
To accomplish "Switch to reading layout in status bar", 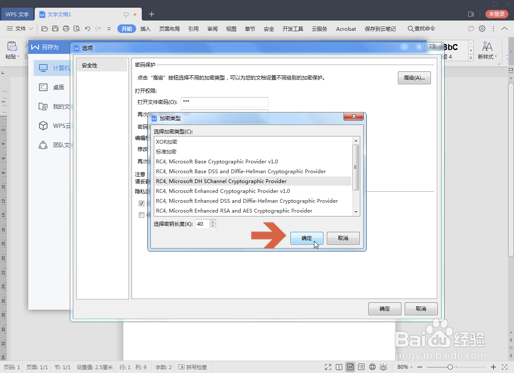I will tap(339, 367).
